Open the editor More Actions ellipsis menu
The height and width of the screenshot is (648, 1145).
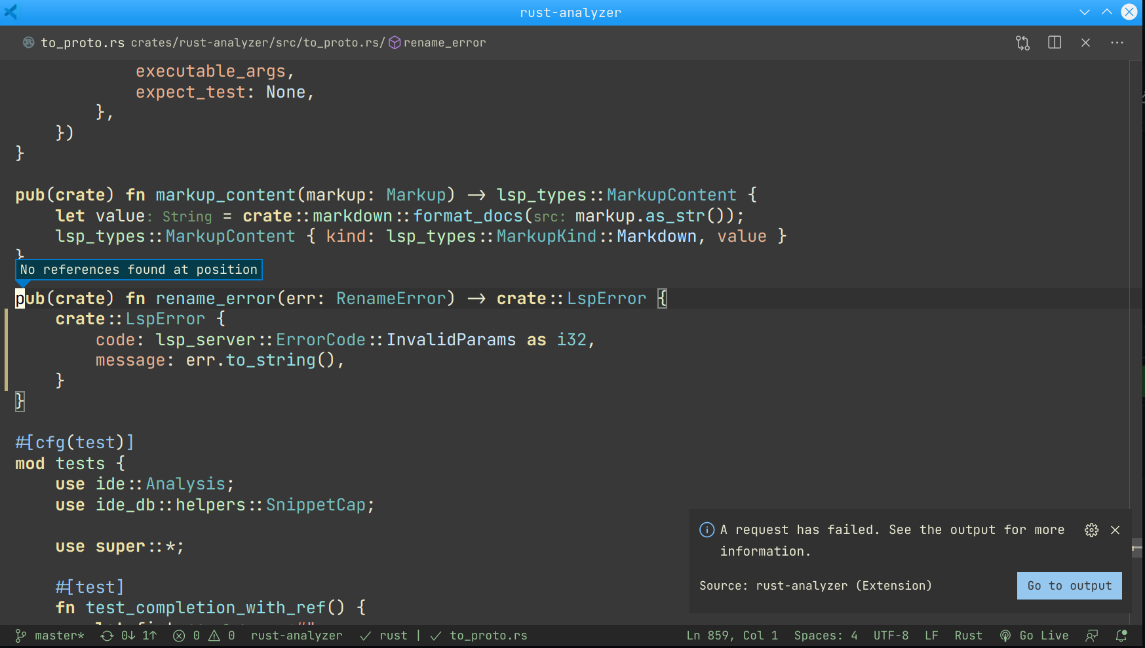[x=1117, y=43]
